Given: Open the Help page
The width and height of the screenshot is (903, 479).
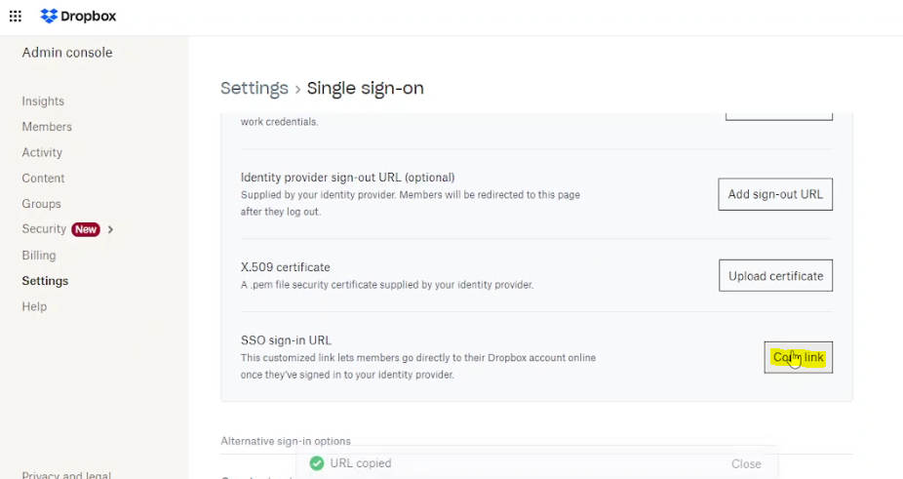Looking at the screenshot, I should pyautogui.click(x=34, y=306).
